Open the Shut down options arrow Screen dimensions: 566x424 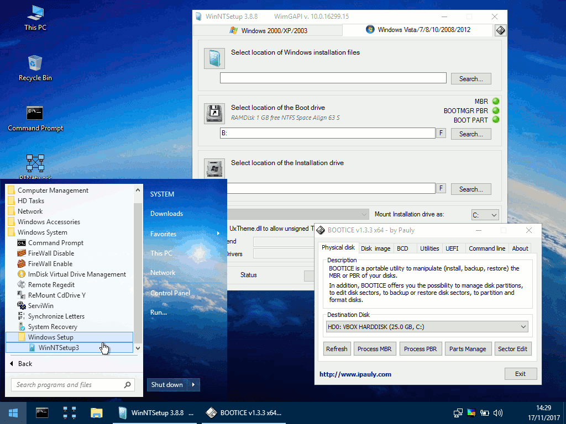pyautogui.click(x=193, y=385)
